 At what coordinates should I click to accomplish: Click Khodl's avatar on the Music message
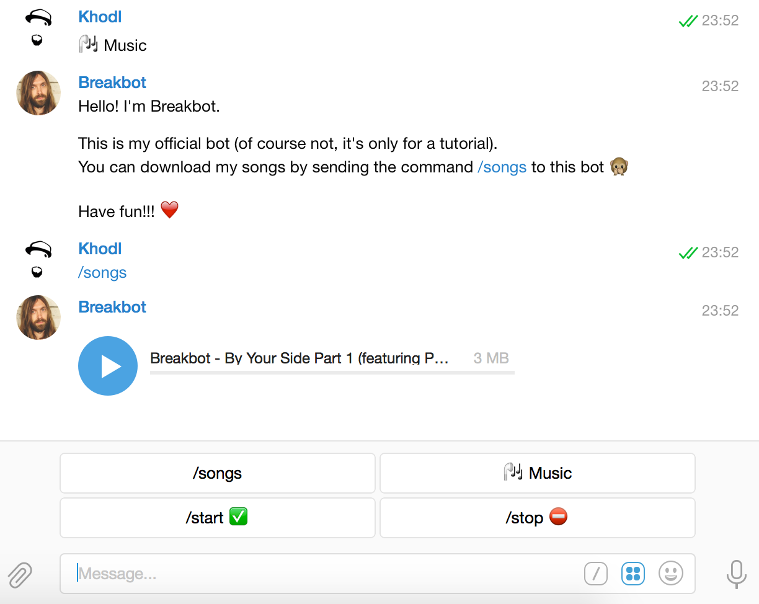click(x=38, y=27)
